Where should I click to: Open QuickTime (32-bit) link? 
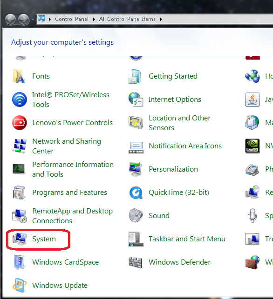[179, 193]
